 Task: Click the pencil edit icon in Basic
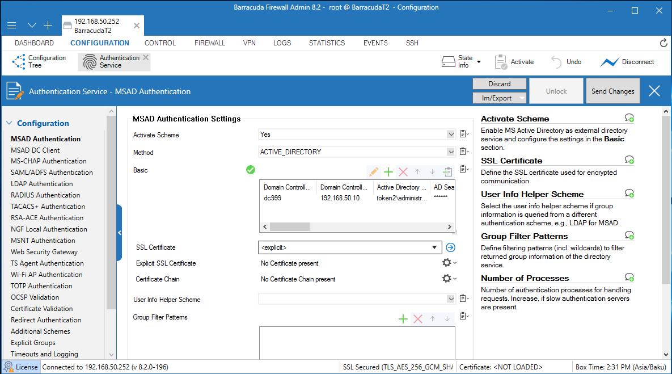[x=373, y=172]
